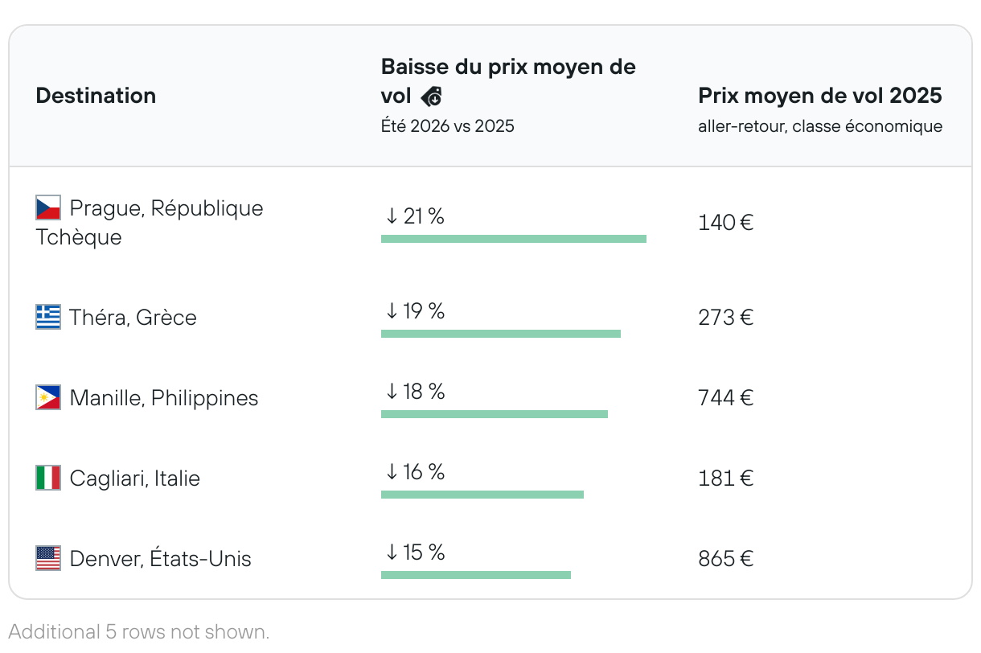
Task: Click the price tag icon in header
Action: 432,97
